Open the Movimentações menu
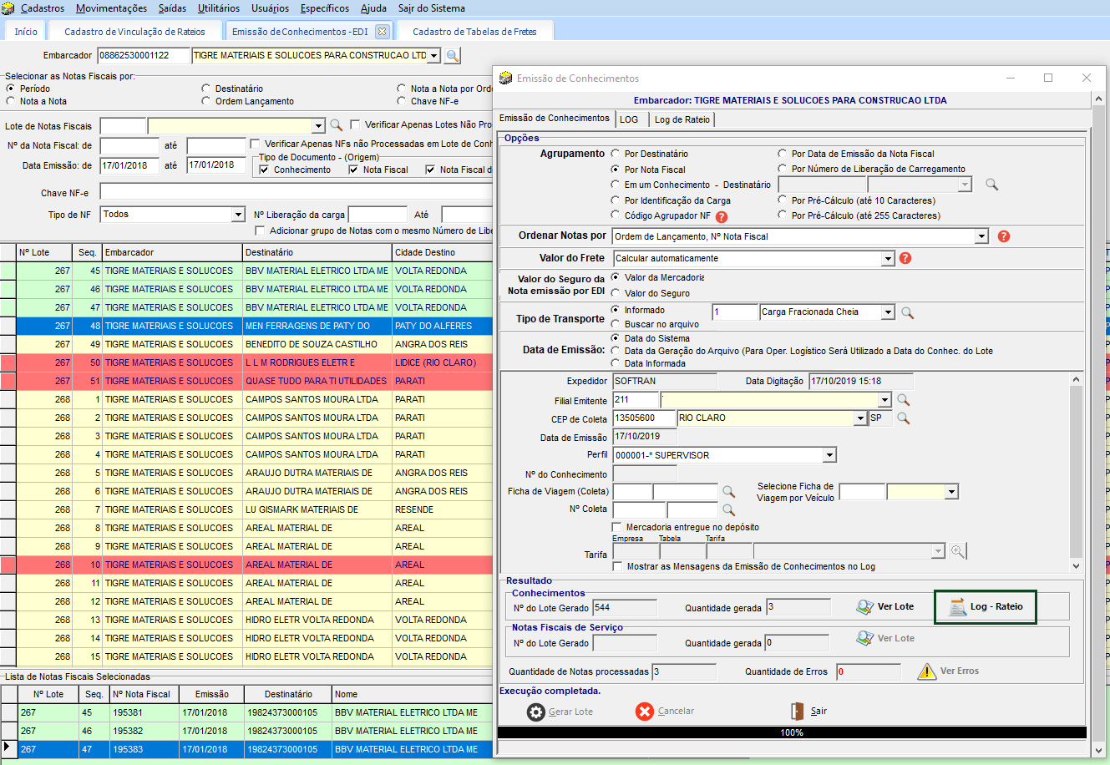This screenshot has height=765, width=1110. click(111, 8)
